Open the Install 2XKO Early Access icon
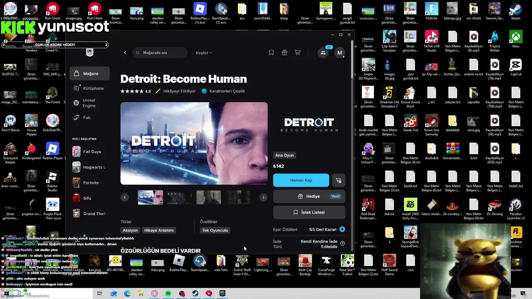The width and height of the screenshot is (532, 299). point(410,209)
